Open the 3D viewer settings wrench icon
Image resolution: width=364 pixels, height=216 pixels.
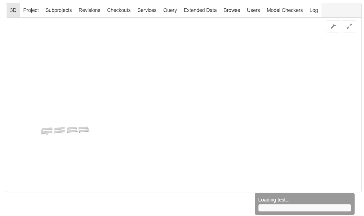point(333,26)
